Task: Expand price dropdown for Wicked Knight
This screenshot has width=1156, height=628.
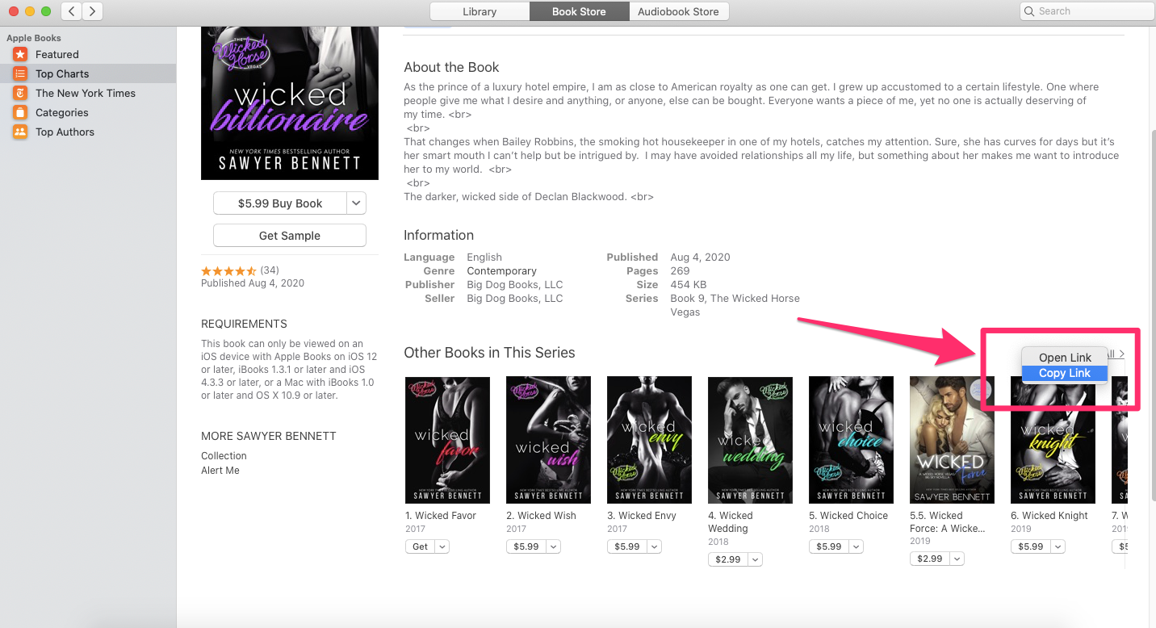Action: pyautogui.click(x=1058, y=546)
